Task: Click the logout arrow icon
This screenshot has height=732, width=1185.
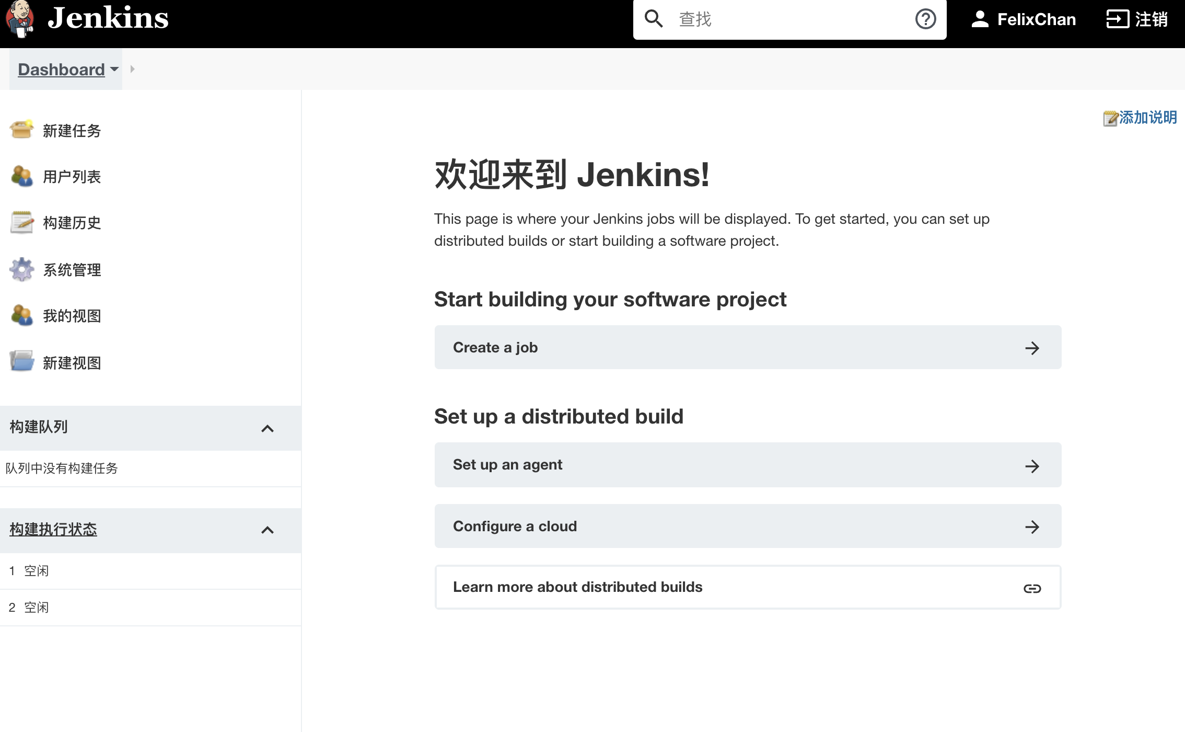Action: pyautogui.click(x=1118, y=19)
